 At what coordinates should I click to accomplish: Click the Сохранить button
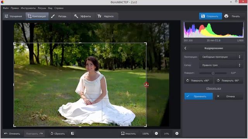pos(210,16)
